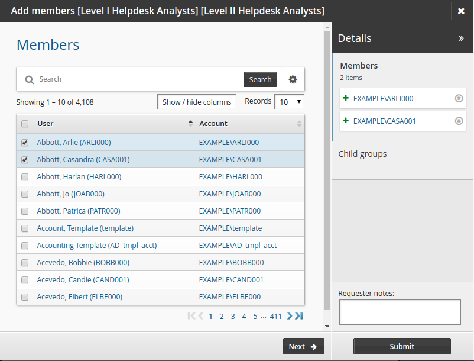Viewport: 474px width, 361px height.
Task: Jump to page 411 of results
Action: coord(275,316)
